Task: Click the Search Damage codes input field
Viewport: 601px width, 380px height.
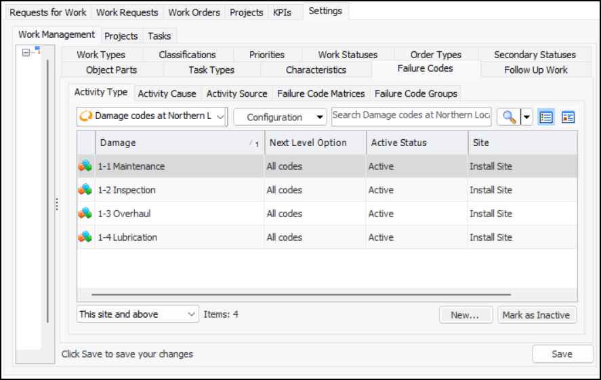Action: coord(411,116)
